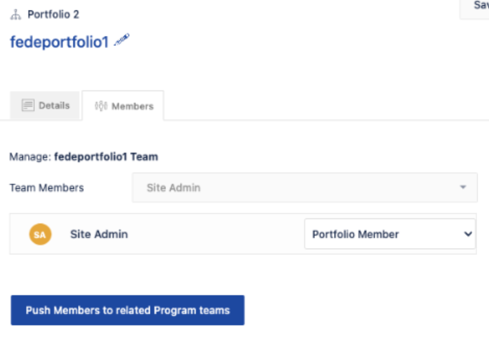Click the Team Members label
The width and height of the screenshot is (489, 341).
click(x=46, y=188)
